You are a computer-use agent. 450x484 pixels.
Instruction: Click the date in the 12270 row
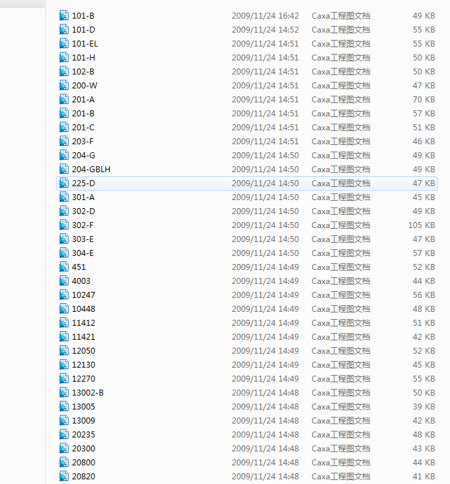pyautogui.click(x=265, y=379)
